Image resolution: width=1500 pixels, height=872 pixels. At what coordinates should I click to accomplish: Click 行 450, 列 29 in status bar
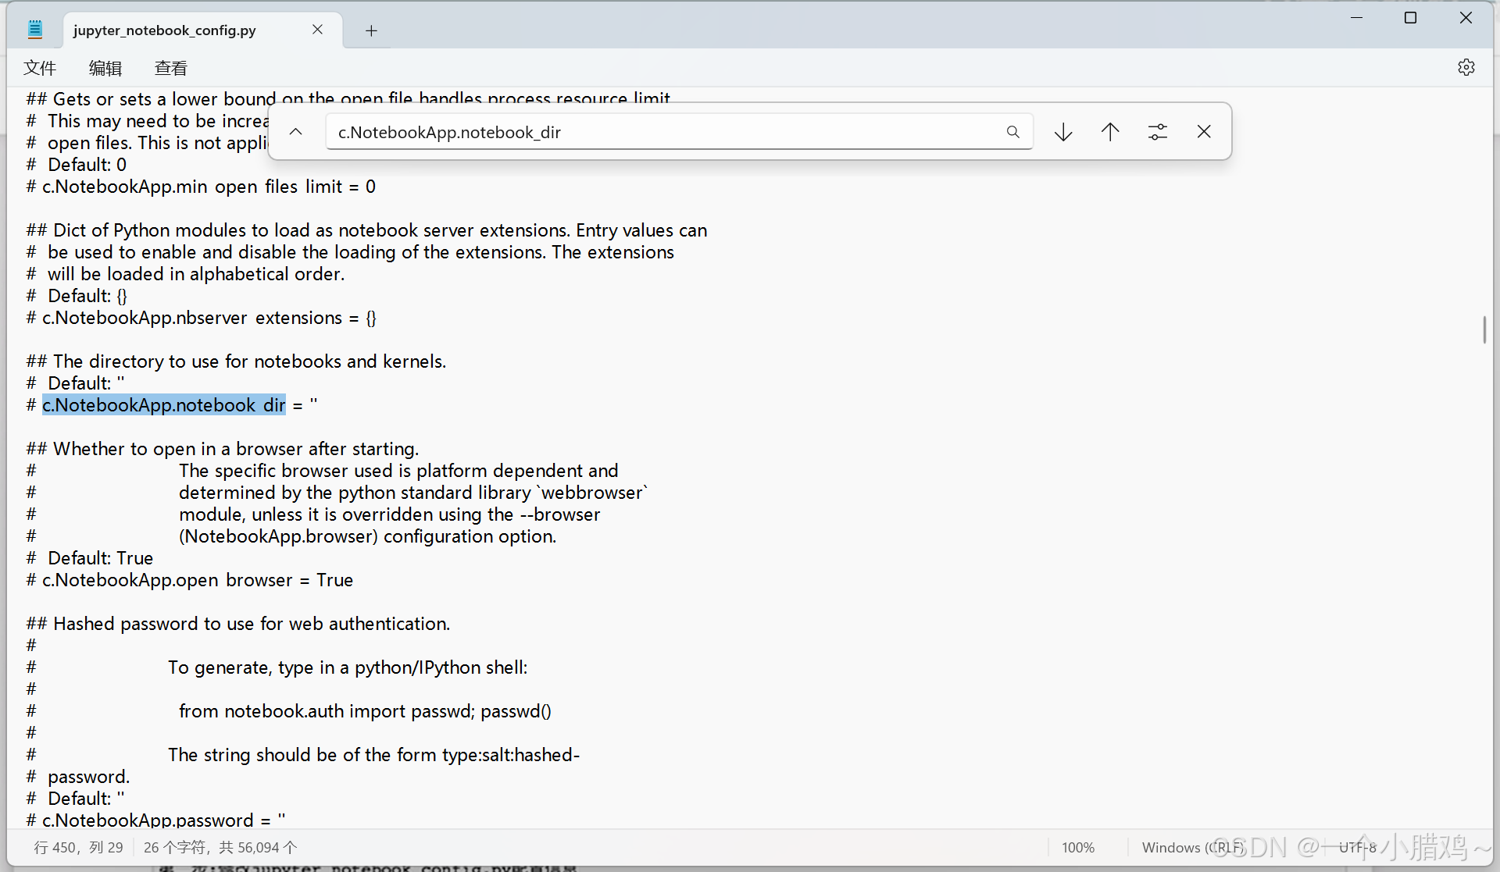[78, 847]
